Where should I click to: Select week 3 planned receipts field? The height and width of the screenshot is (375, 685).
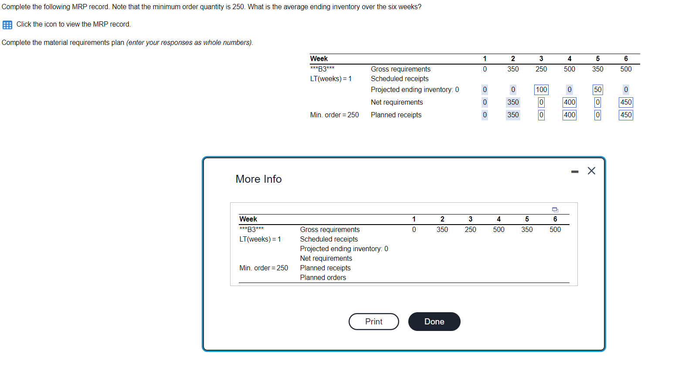coord(541,115)
